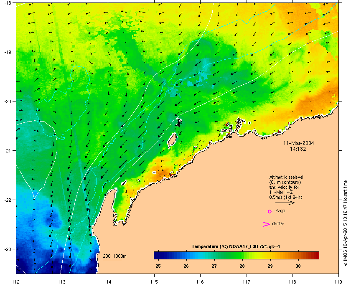The width and height of the screenshot is (351, 284).
Task: Click the longitude axis label 119
Action: point(338,281)
